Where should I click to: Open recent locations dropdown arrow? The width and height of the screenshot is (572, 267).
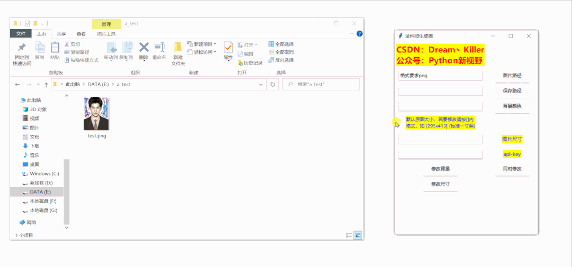click(x=38, y=85)
